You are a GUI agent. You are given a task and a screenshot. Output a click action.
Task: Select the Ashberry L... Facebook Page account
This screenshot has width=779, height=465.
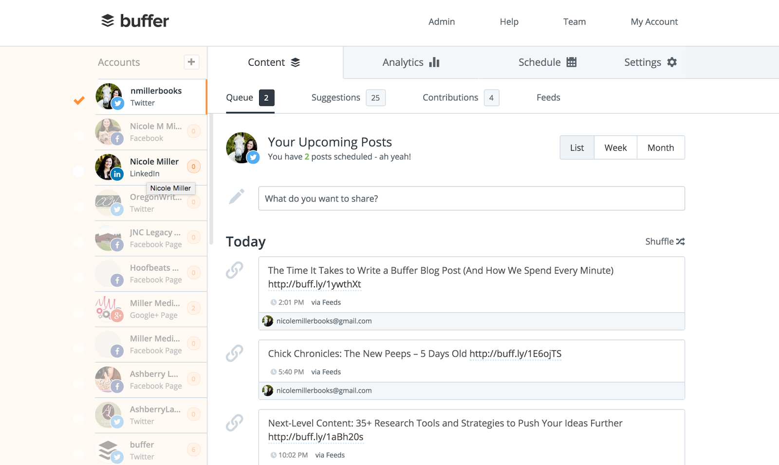click(151, 380)
